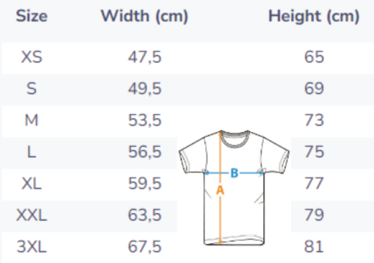This screenshot has width=374, height=263.
Task: Click the 49,5 width value
Action: [x=145, y=88]
